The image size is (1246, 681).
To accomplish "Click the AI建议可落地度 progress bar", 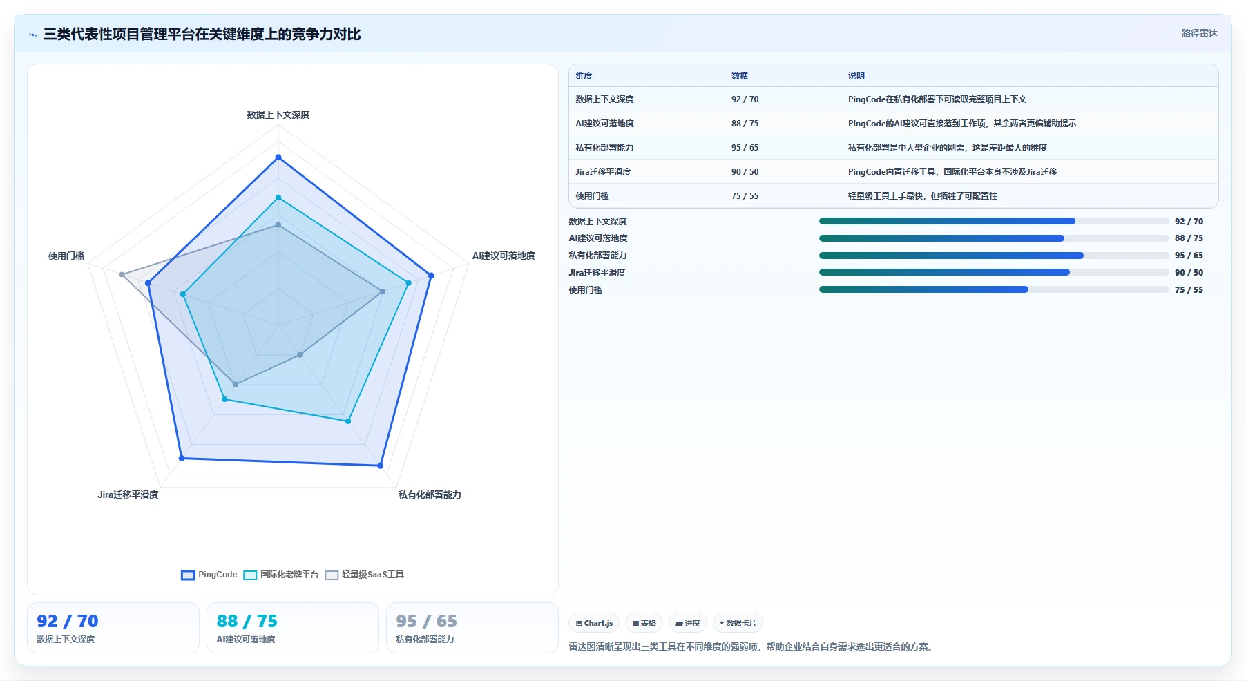I will click(994, 238).
